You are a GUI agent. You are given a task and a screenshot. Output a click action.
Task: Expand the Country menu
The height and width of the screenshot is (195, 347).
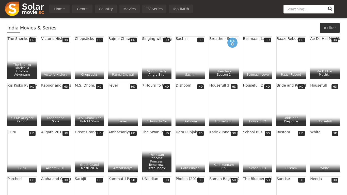(106, 9)
